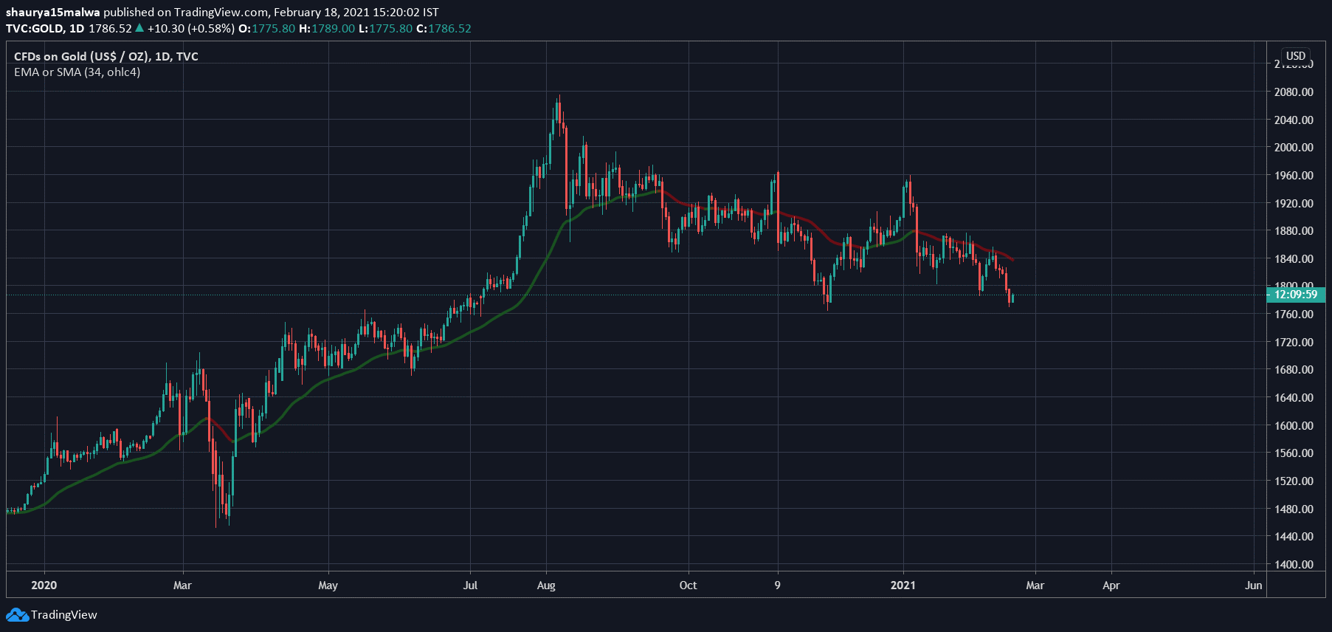Image resolution: width=1332 pixels, height=632 pixels.
Task: Click the 'CFDs on Gold (US$ / OZ), 1D, TVC' title
Action: coord(106,56)
